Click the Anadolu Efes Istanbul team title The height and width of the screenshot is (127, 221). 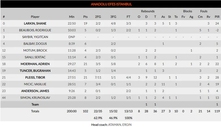(111, 4)
